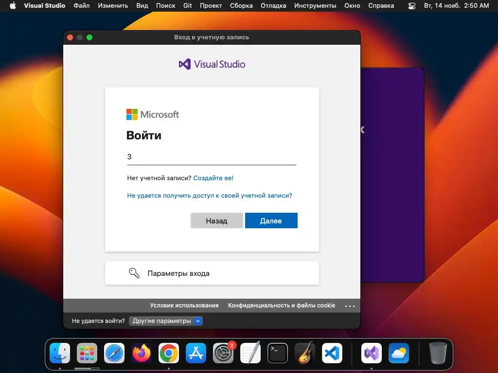This screenshot has height=373, width=498.
Task: Click the key icon beside Параметры входа
Action: pyautogui.click(x=134, y=273)
